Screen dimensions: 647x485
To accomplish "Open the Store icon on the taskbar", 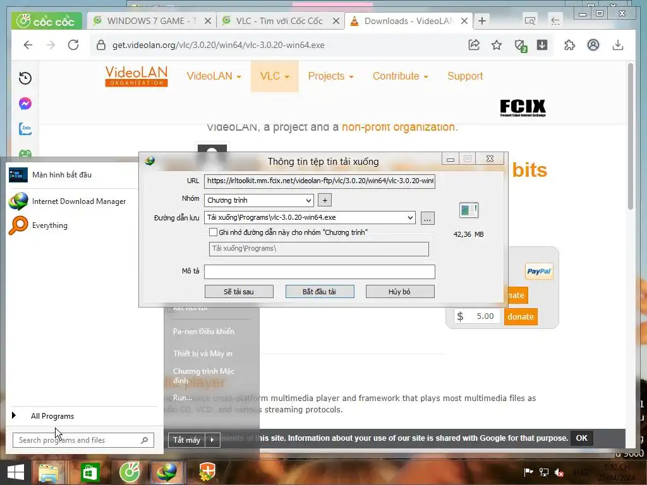I will pyautogui.click(x=90, y=472).
